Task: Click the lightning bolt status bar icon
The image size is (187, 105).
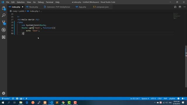Action: 26,99
